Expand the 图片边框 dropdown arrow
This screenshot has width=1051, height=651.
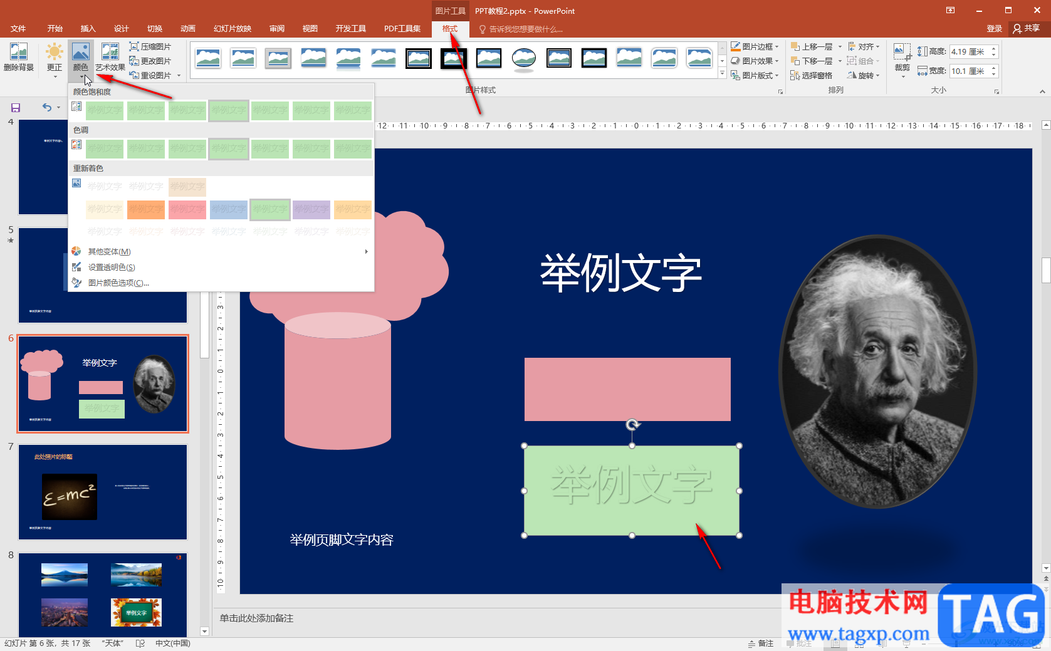coord(777,47)
